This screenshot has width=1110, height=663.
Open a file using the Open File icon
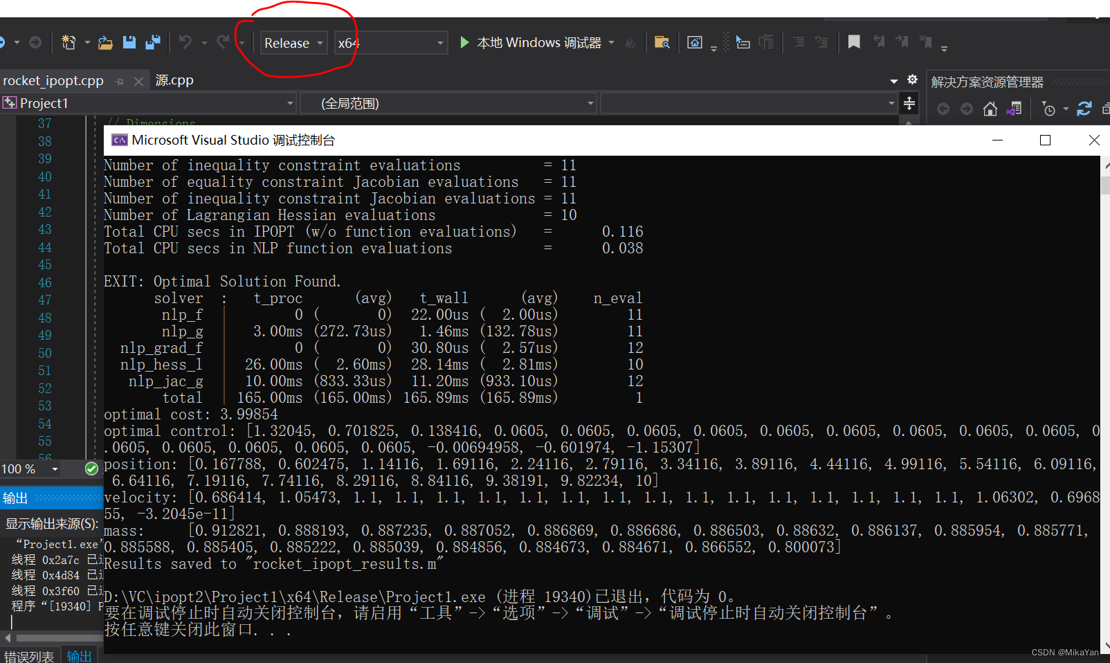(x=105, y=42)
